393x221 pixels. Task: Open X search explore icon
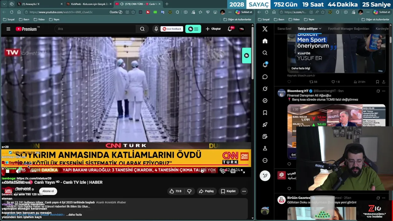tap(265, 53)
